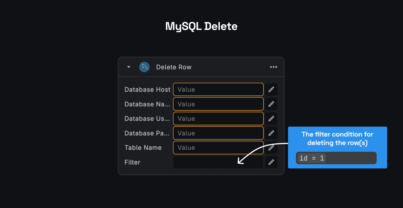Select the id = 1 code snippet
403x208 pixels.
(x=311, y=158)
